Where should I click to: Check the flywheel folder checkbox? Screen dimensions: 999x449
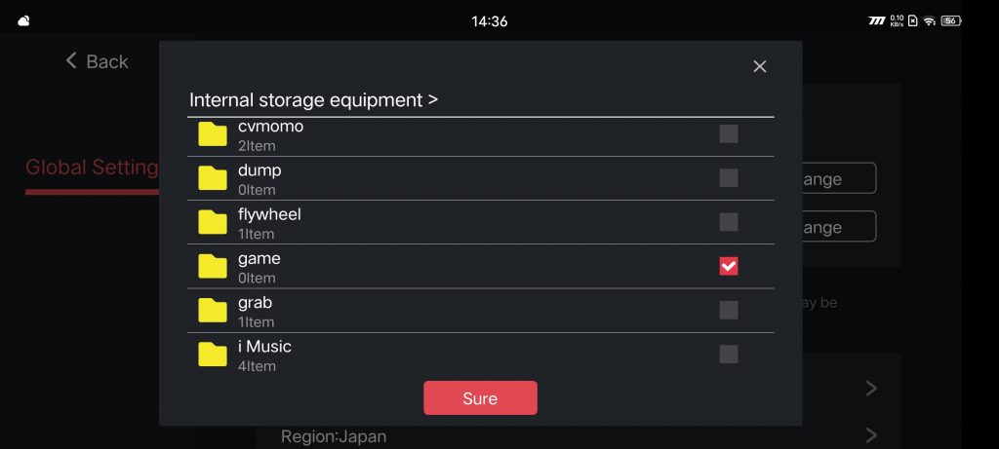click(729, 222)
